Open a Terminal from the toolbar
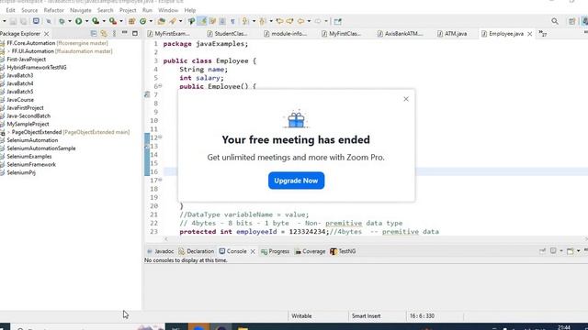Viewport: 588px width, 330px height. pos(36,21)
